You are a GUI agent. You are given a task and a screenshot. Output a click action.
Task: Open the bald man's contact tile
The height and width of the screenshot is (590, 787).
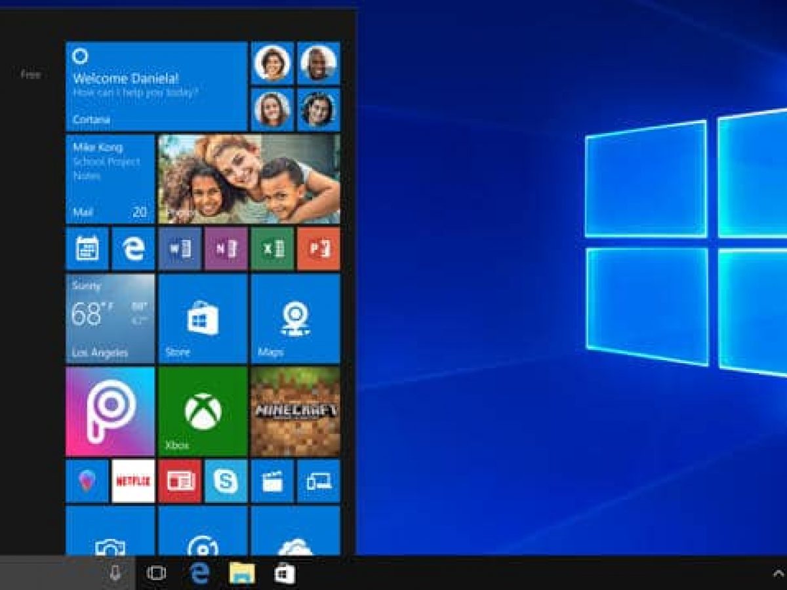[x=319, y=63]
